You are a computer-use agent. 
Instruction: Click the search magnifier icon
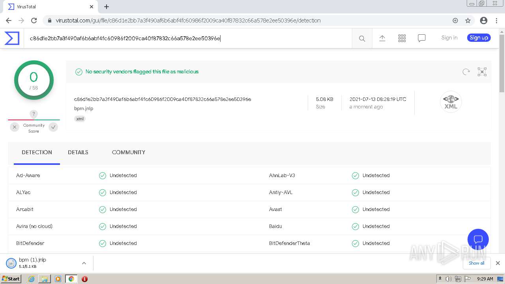362,38
